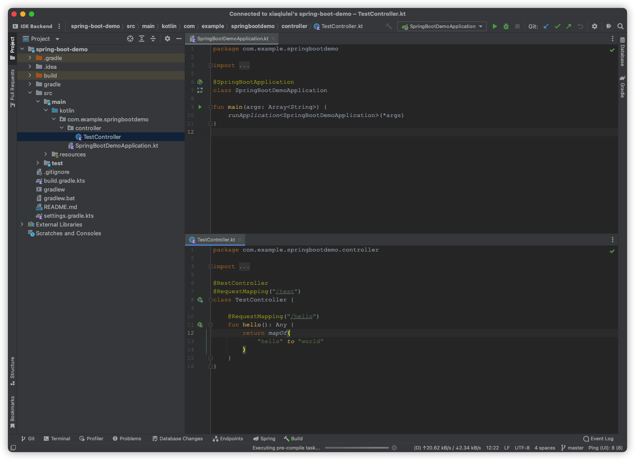Toggle the Structure tool window sidebar button
Viewport: 635px width, 460px height.
[x=12, y=371]
